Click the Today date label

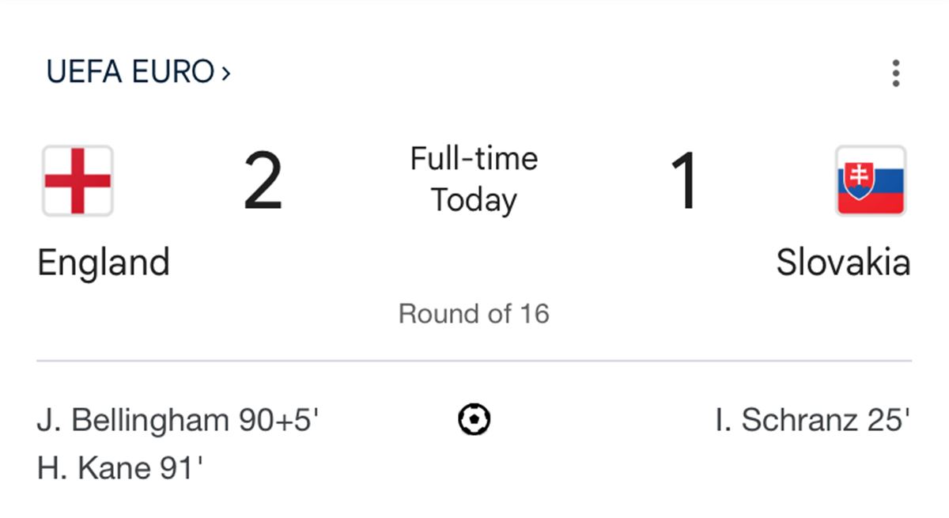[x=474, y=200]
